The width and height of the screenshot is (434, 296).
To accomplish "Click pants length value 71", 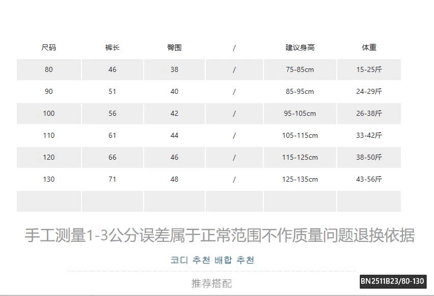I will pyautogui.click(x=112, y=179).
